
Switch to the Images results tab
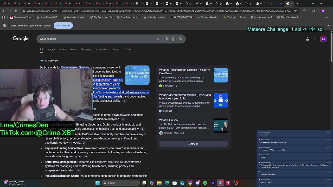pos(51,49)
